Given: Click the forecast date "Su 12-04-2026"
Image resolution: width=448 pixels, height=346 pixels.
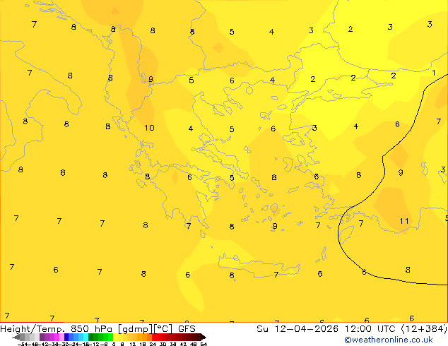Looking at the screenshot, I should point(297,329).
